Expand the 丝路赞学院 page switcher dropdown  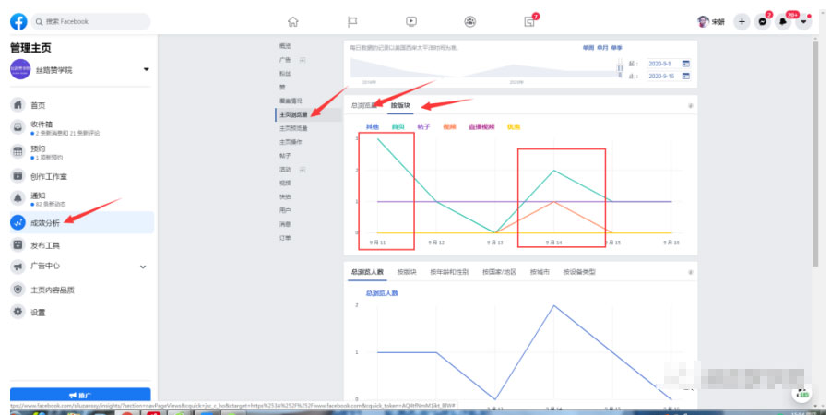tap(146, 70)
